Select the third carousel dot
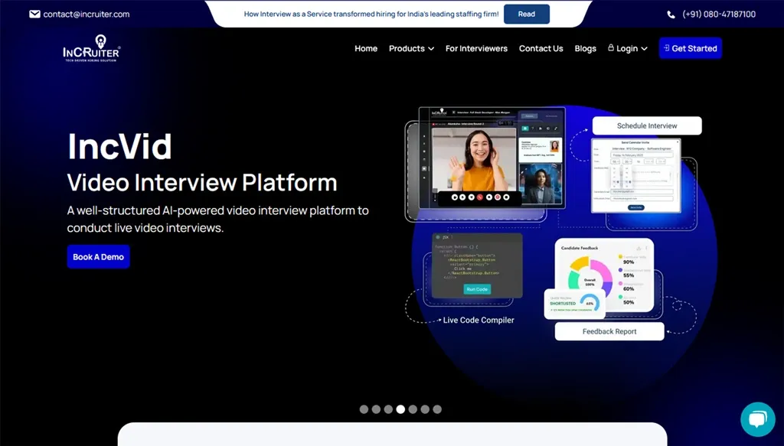Image resolution: width=784 pixels, height=446 pixels. (x=388, y=409)
